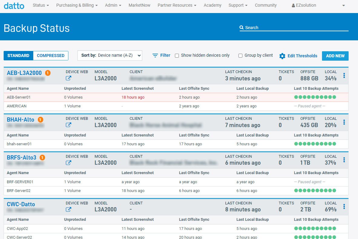Click the orange alert badge on AEB-L3A2000
Screen dimensions: 358x239
pos(48,73)
